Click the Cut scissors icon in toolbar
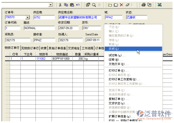This screenshot has height=123, width=174. (x=60, y=5)
